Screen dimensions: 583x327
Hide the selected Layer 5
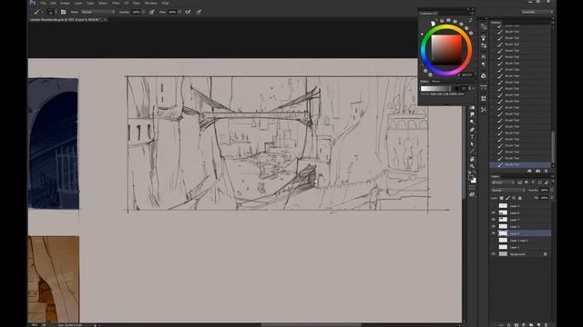click(x=494, y=233)
